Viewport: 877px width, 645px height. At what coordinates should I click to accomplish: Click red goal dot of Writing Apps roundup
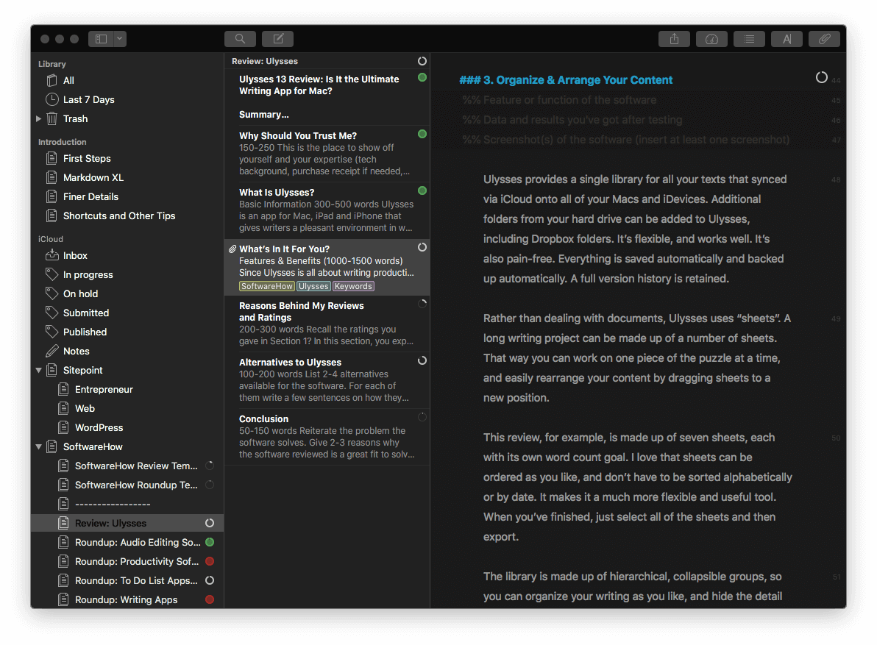(x=210, y=599)
